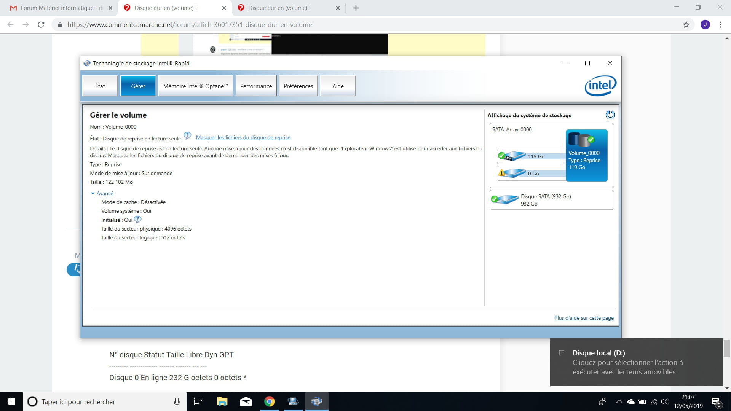This screenshot has width=731, height=411.
Task: Open the Mémoire Intel Optane tab
Action: coord(196,86)
